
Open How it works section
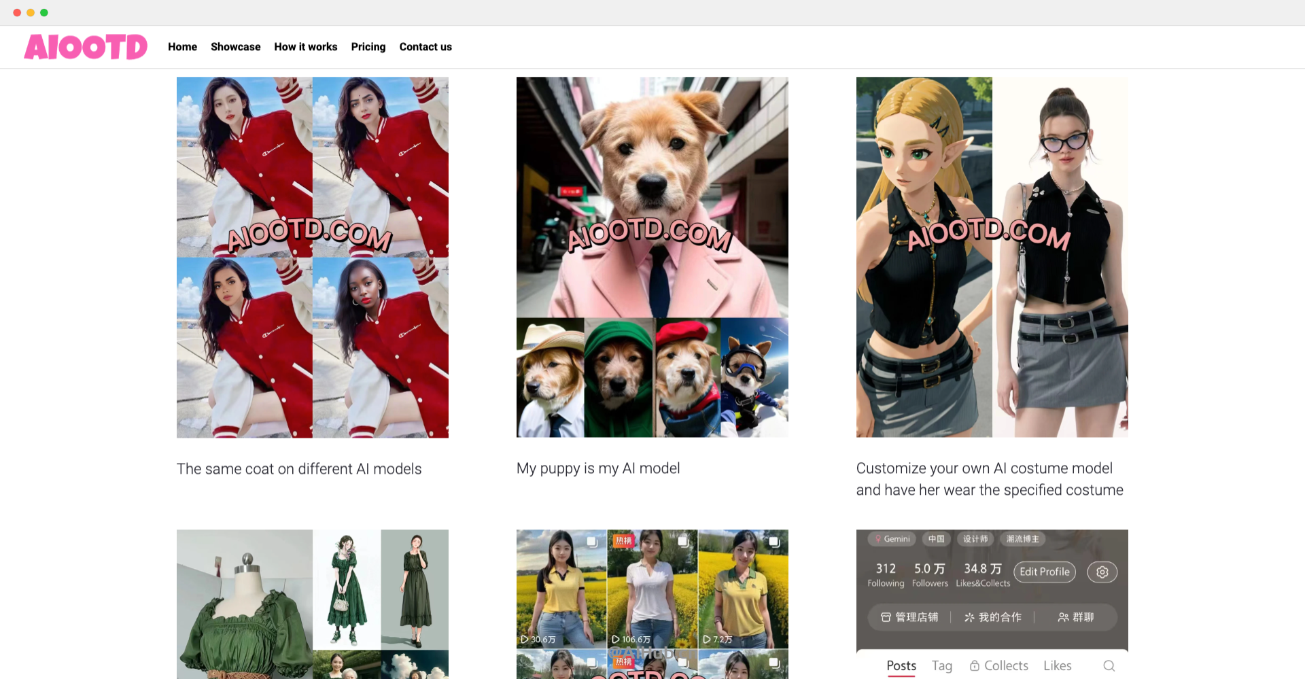(306, 47)
